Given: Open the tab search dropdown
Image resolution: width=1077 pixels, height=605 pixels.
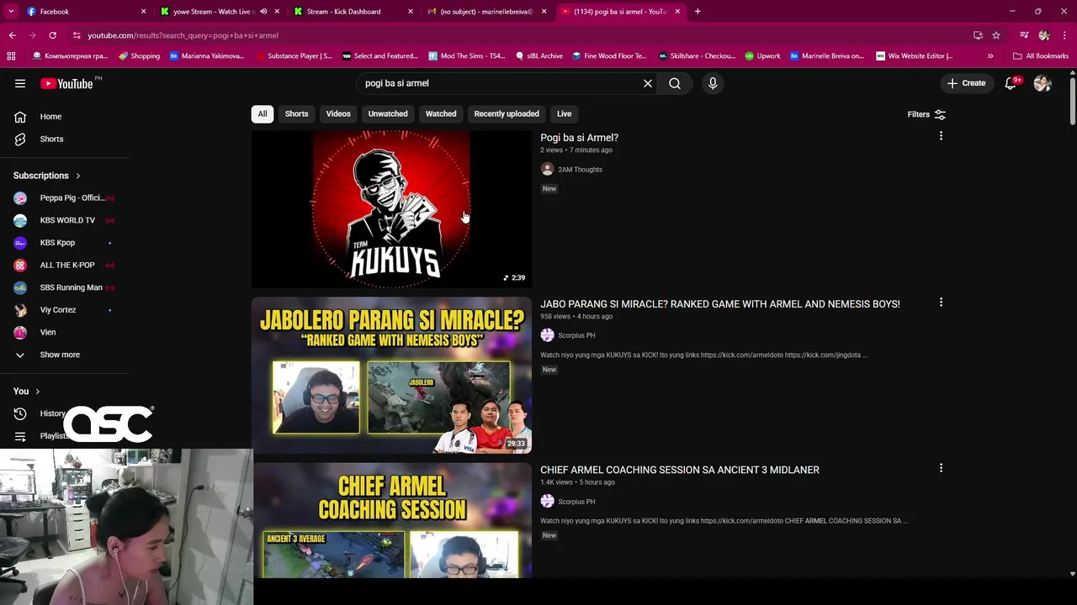Looking at the screenshot, I should coord(10,12).
